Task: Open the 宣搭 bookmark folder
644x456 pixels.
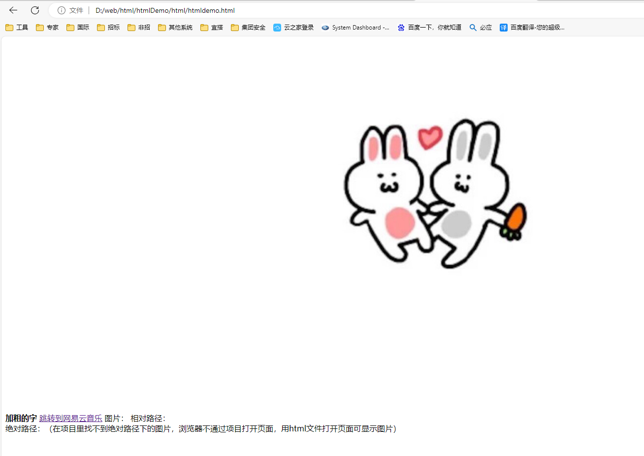Action: [x=212, y=28]
